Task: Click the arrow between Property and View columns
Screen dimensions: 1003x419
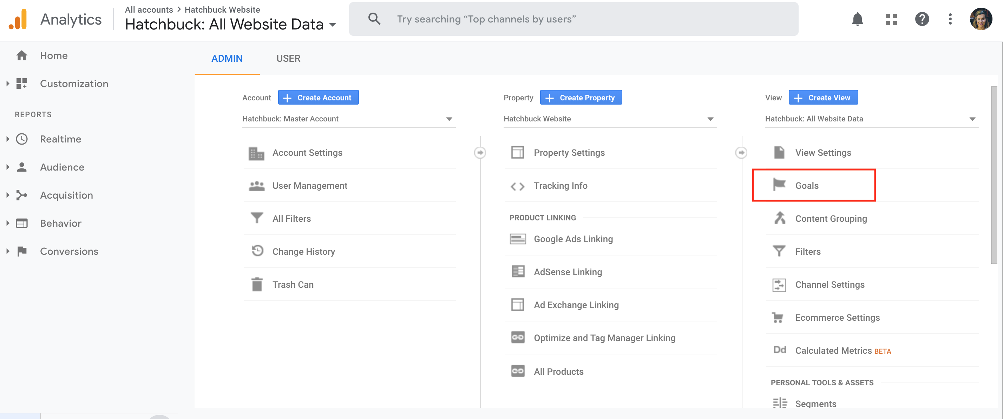Action: coord(741,153)
